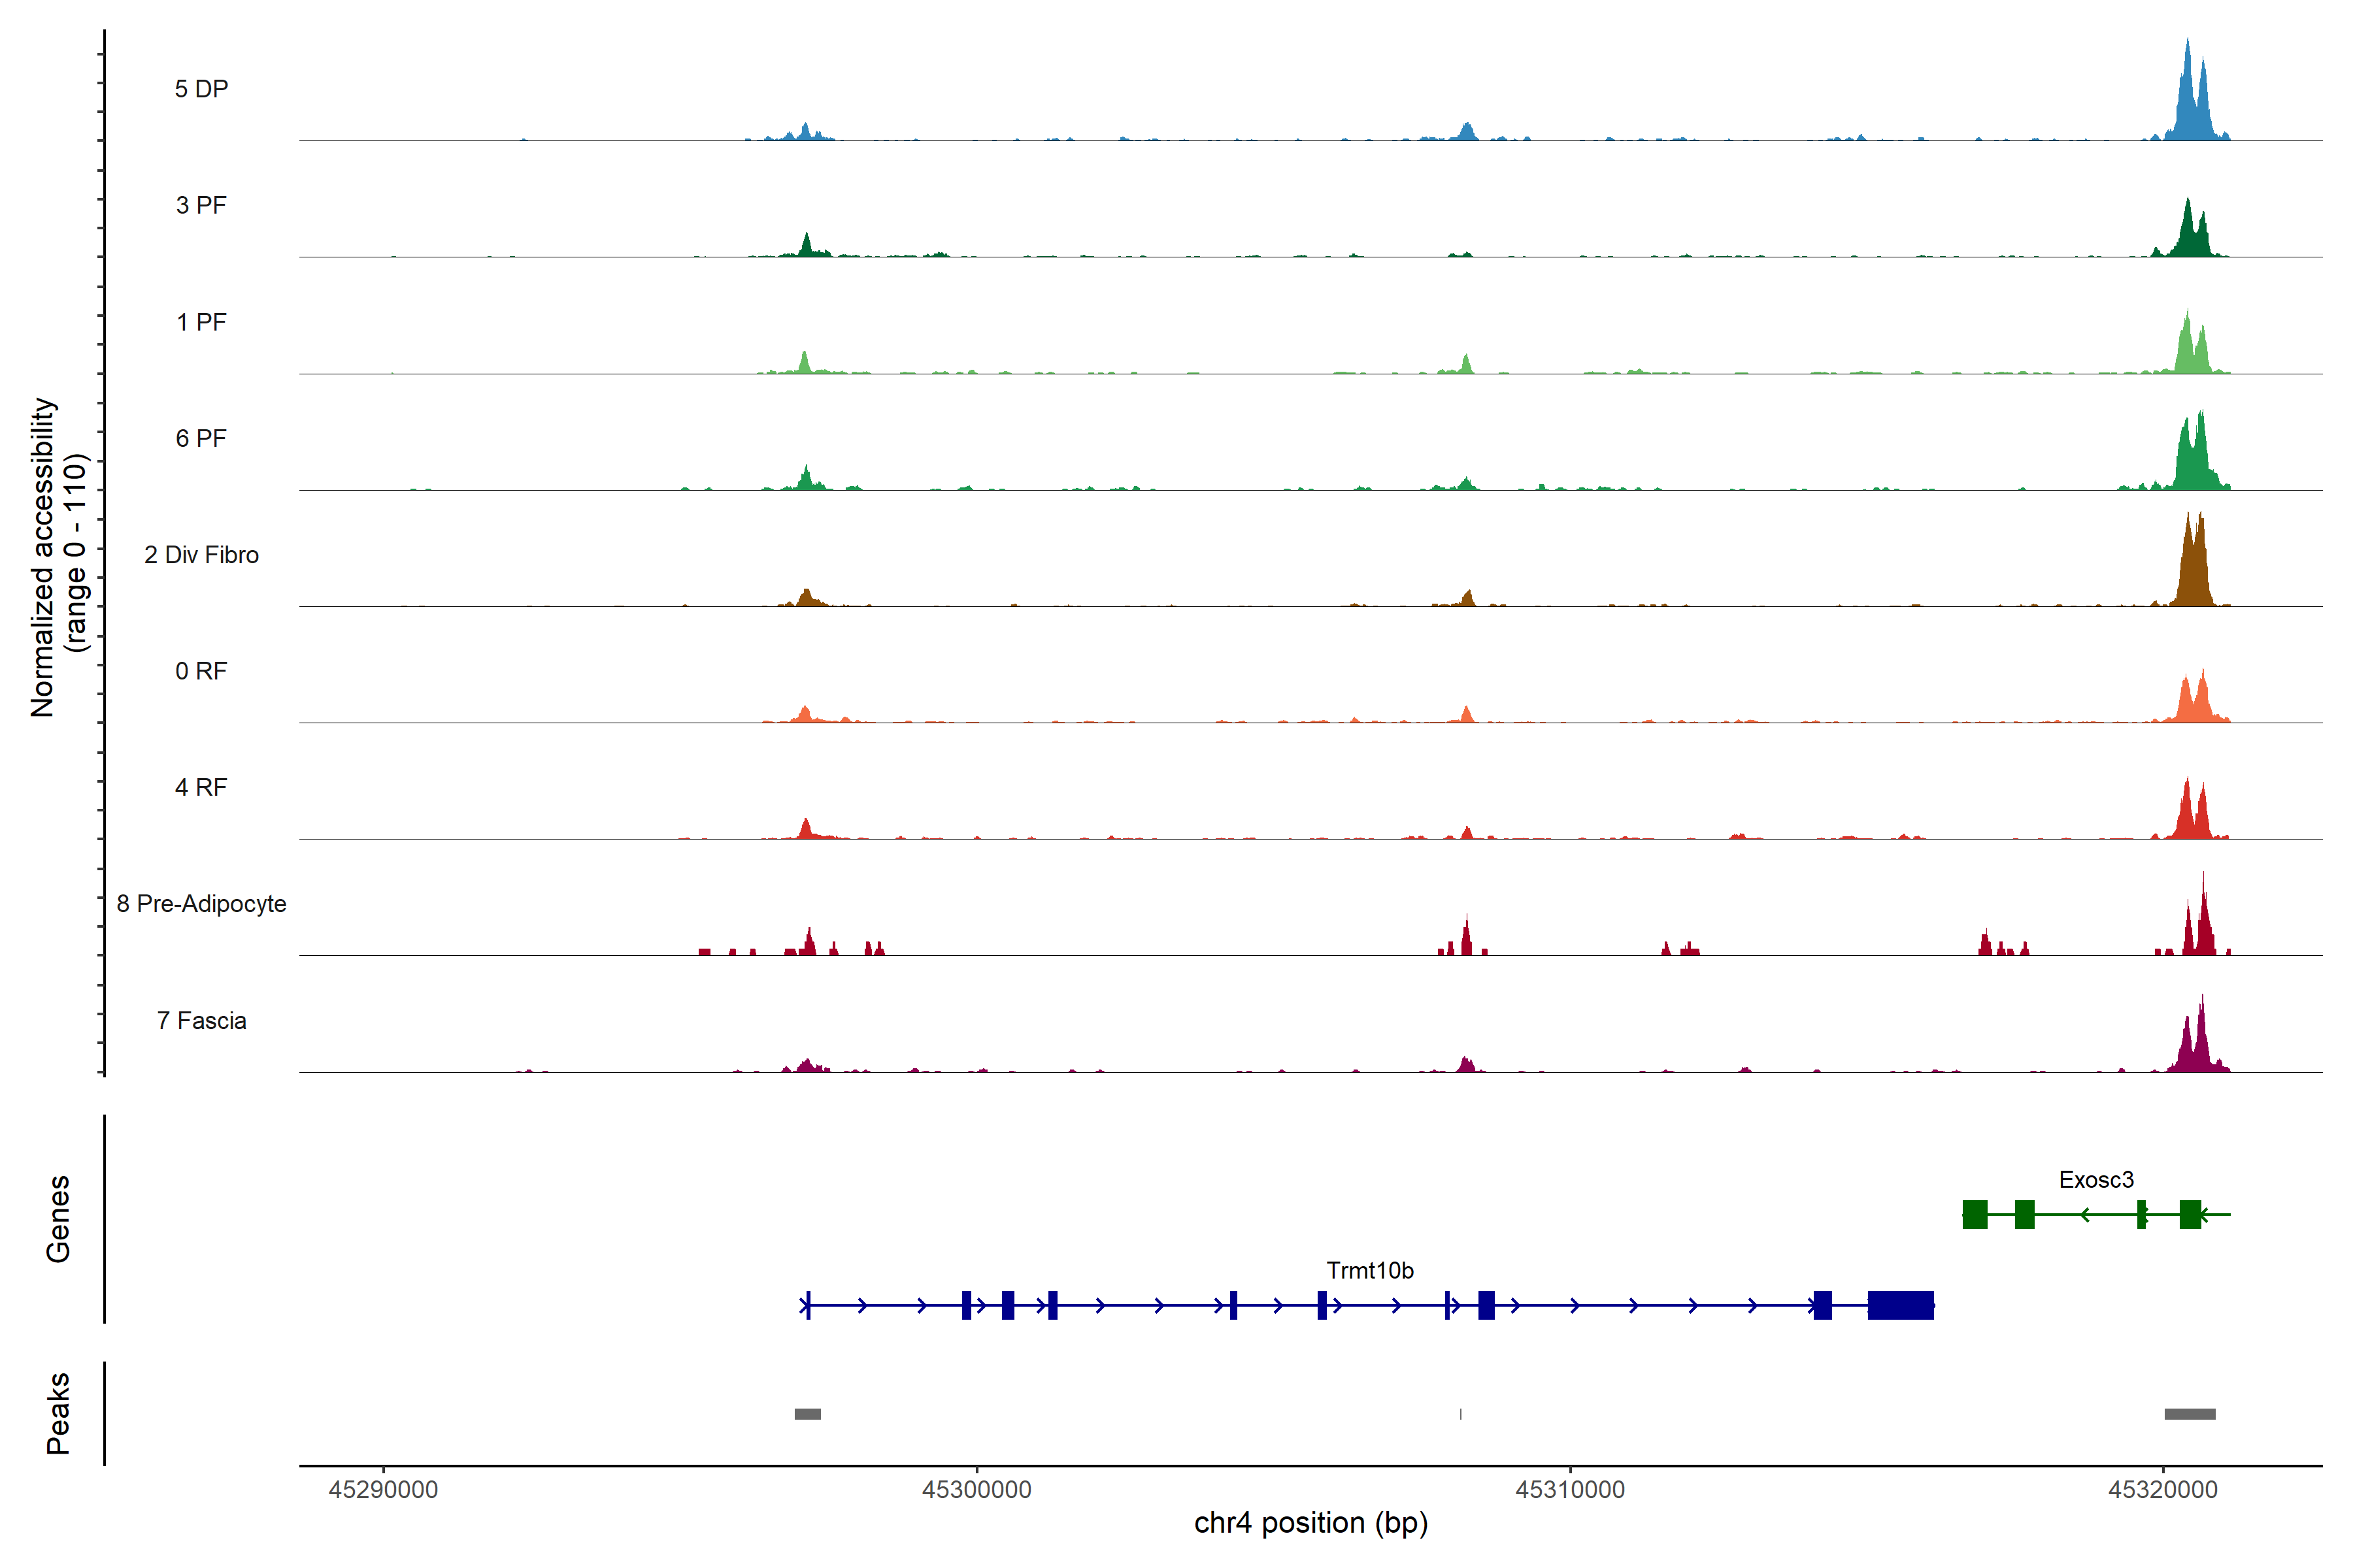Click the 45310000 axis tick label
The image size is (2353, 1568).
1570,1490
